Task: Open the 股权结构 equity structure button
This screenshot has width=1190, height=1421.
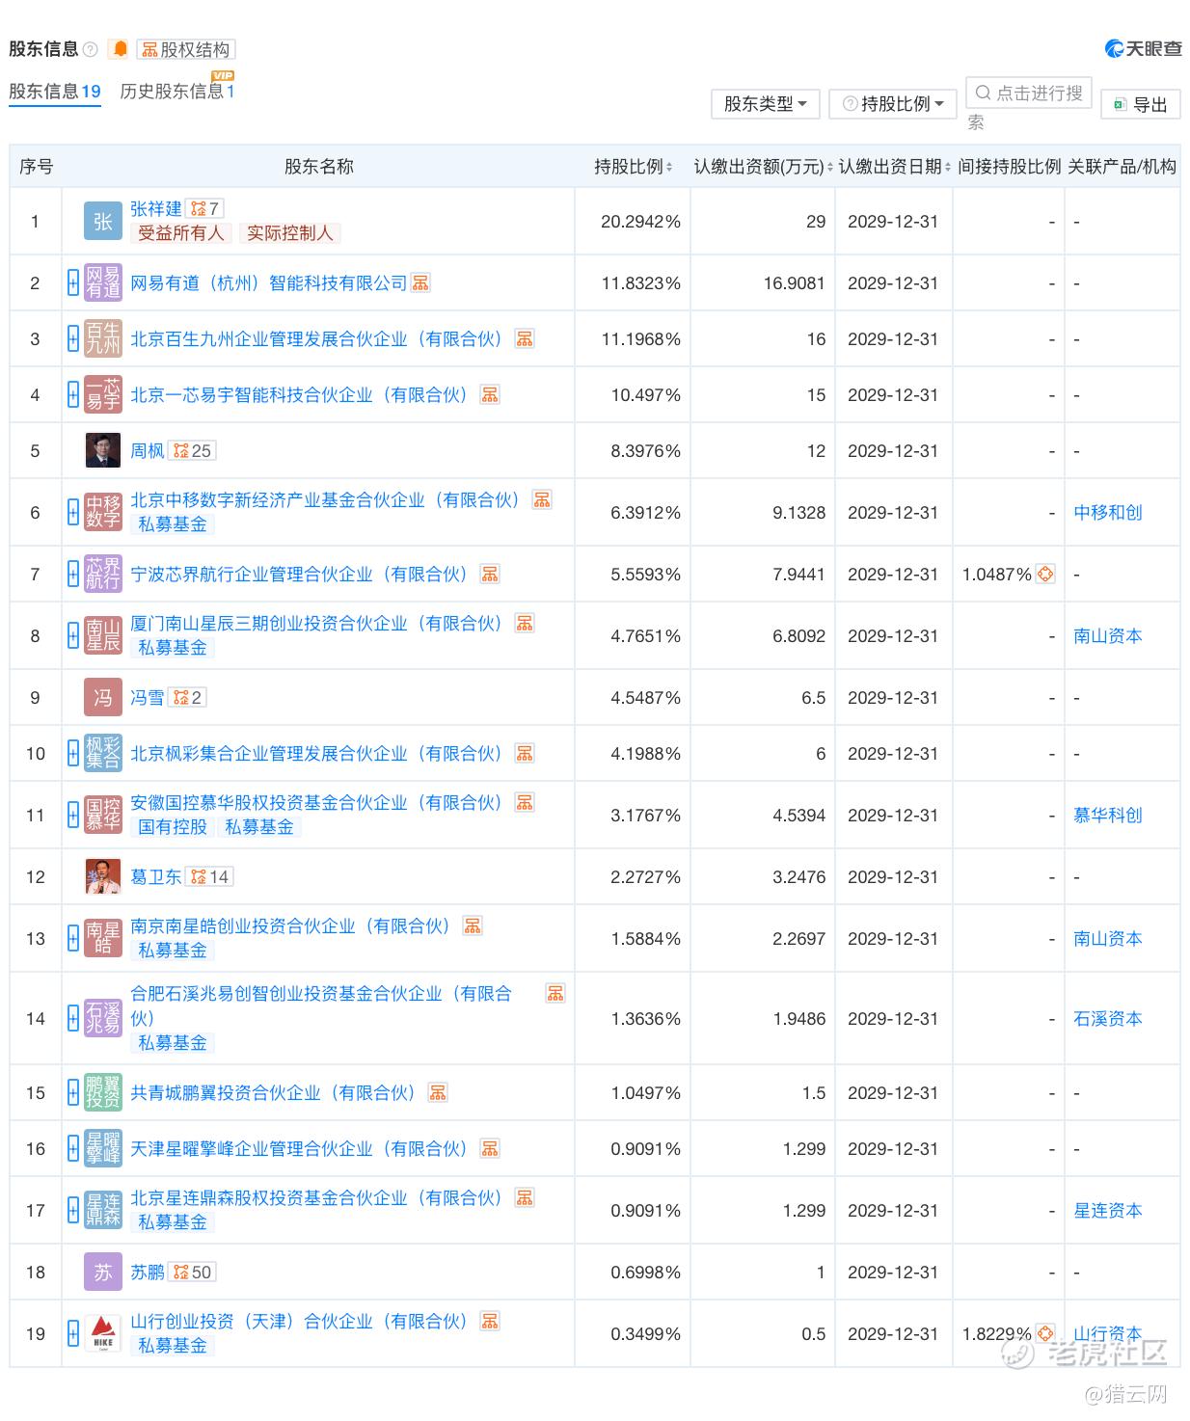Action: (185, 49)
